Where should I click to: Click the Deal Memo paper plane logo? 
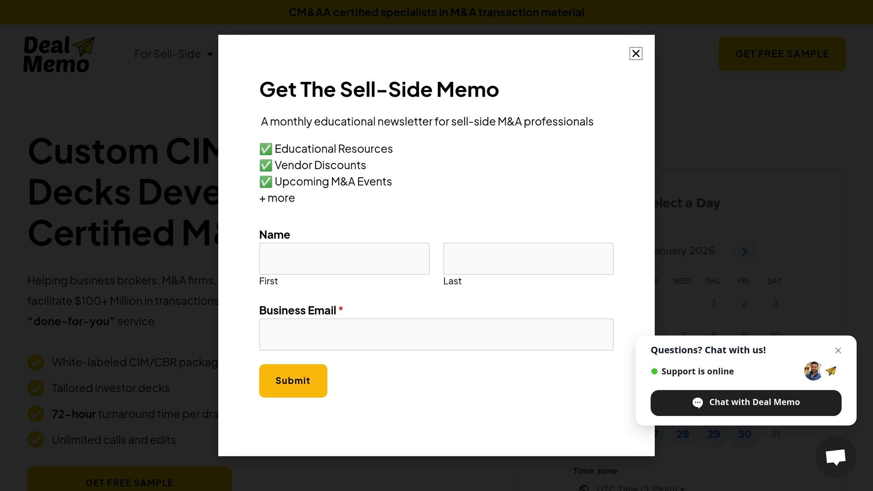click(59, 54)
